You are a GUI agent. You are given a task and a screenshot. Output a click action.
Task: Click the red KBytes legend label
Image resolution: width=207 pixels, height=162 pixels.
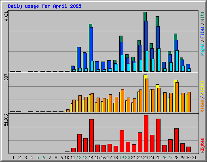pos(202,145)
